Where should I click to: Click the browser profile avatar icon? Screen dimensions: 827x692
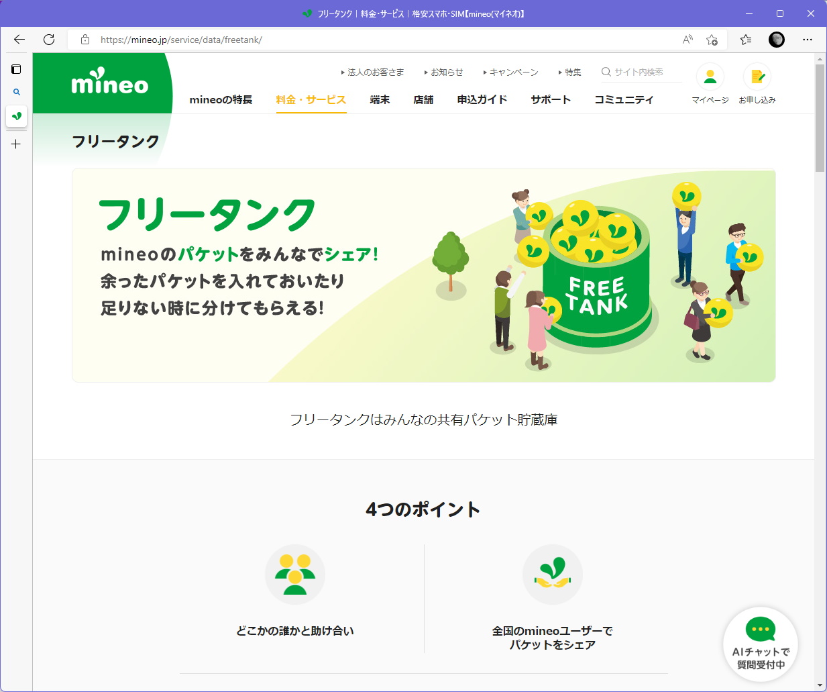(x=776, y=40)
